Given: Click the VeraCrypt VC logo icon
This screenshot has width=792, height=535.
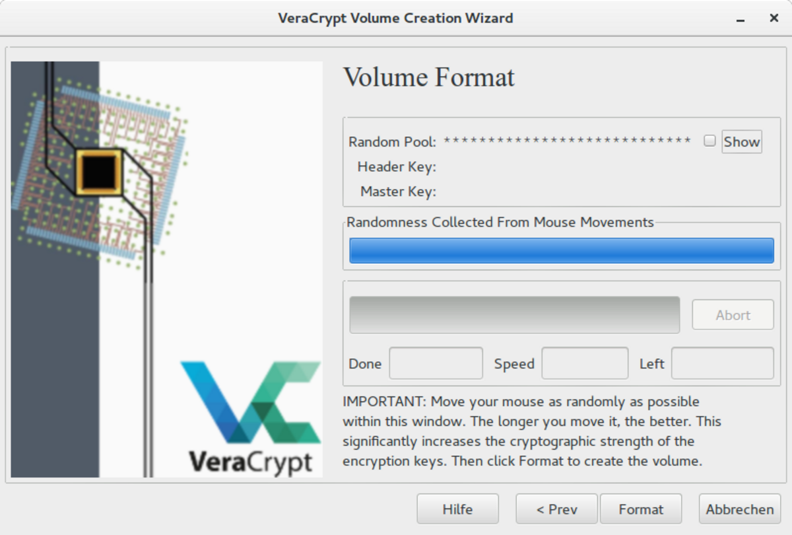Looking at the screenshot, I should [x=251, y=402].
